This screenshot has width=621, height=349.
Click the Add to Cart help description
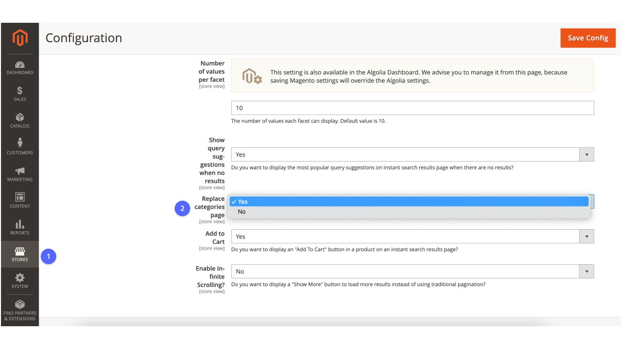tap(344, 250)
